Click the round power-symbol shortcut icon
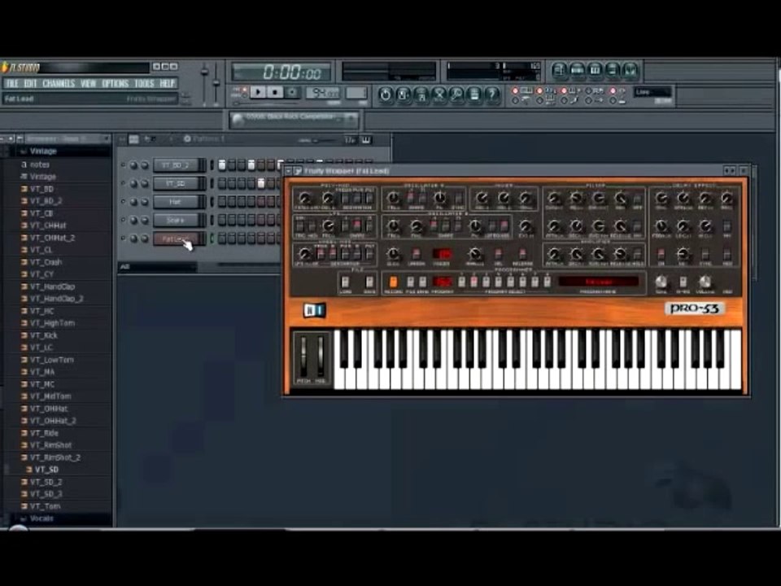781x586 pixels. pyautogui.click(x=385, y=94)
